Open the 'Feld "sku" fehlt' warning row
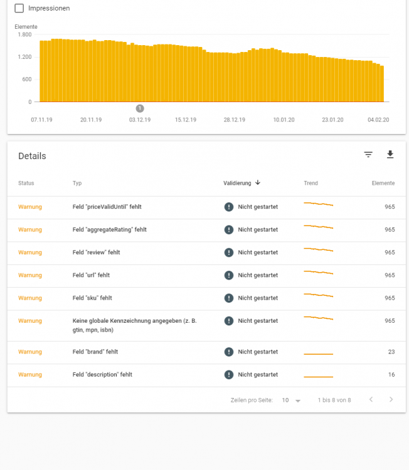This screenshot has width=409, height=470. pyautogui.click(x=206, y=298)
